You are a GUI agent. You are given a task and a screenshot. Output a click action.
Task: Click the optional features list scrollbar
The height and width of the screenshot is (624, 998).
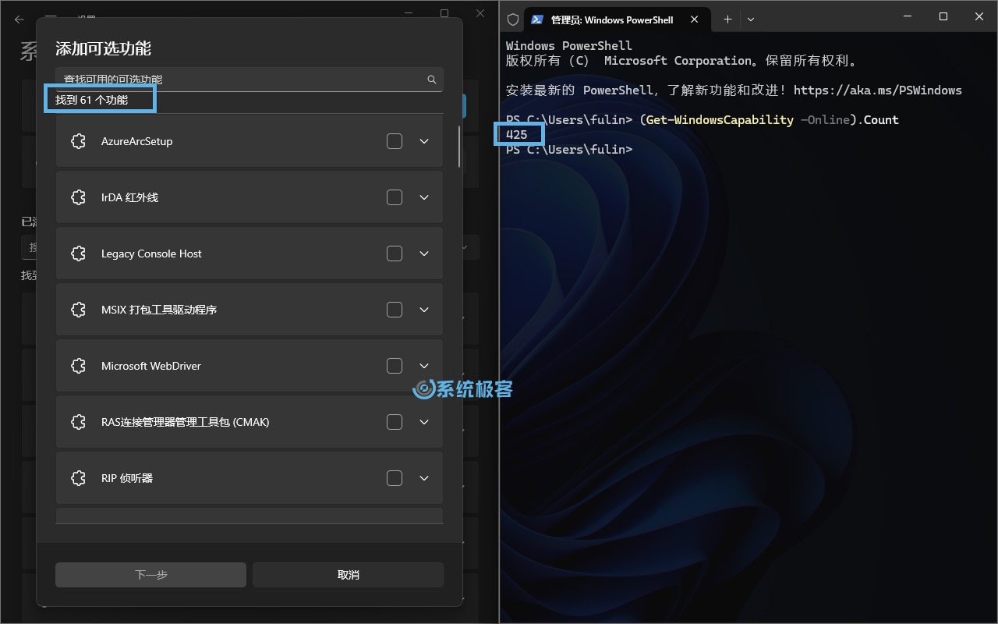[459, 146]
